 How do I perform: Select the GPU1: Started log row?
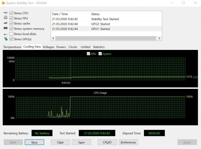[106, 29]
